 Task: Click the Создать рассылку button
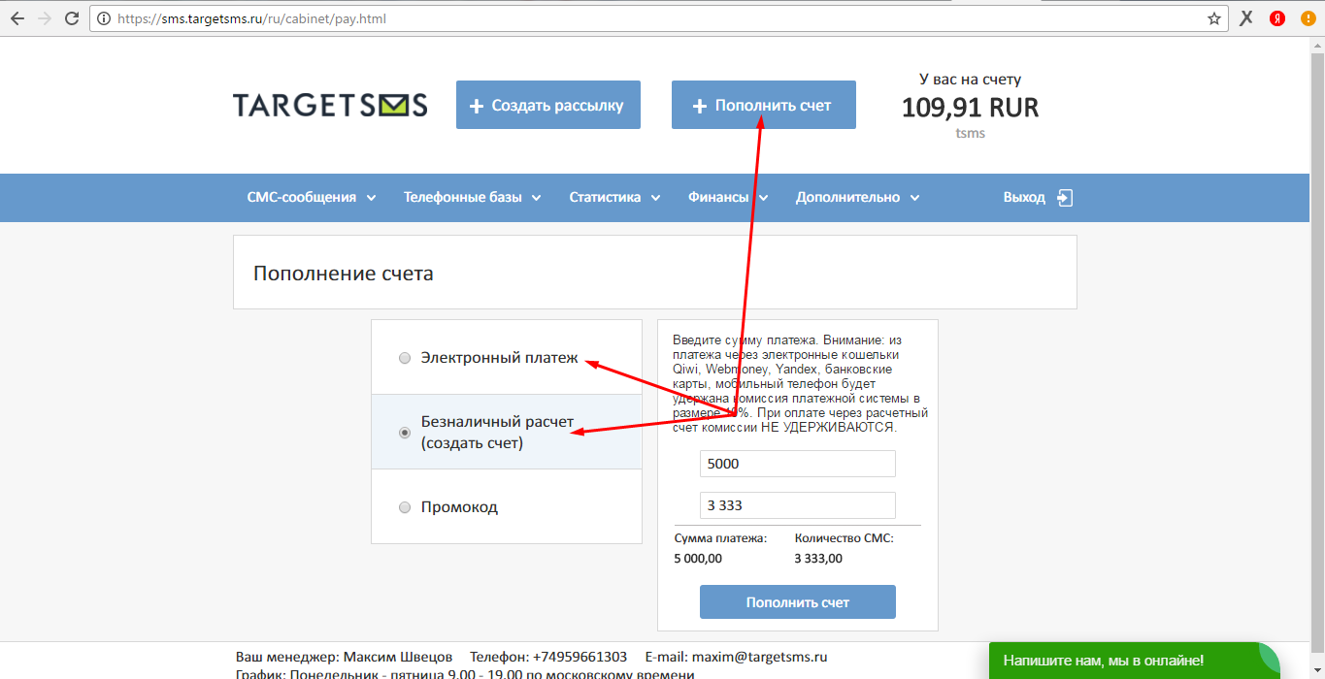pyautogui.click(x=548, y=105)
